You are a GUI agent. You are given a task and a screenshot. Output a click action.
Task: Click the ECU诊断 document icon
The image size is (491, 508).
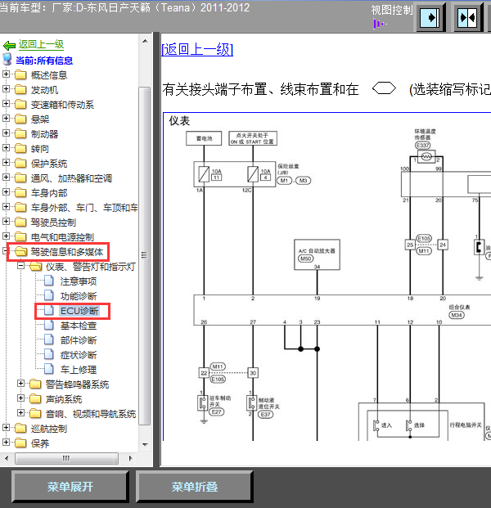click(49, 310)
